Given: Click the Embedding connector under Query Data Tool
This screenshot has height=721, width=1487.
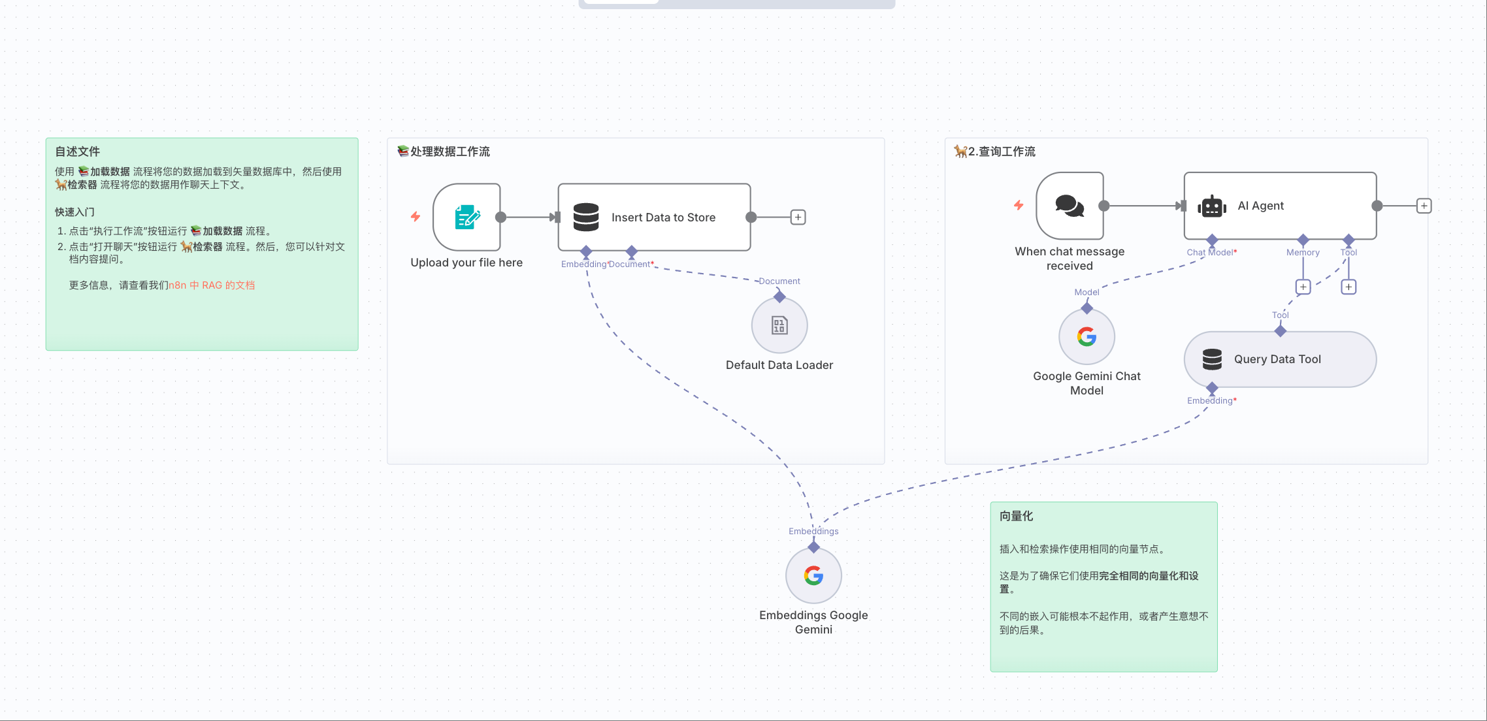Looking at the screenshot, I should click(1212, 389).
